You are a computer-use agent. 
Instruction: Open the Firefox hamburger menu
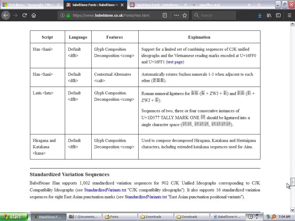(289, 15)
